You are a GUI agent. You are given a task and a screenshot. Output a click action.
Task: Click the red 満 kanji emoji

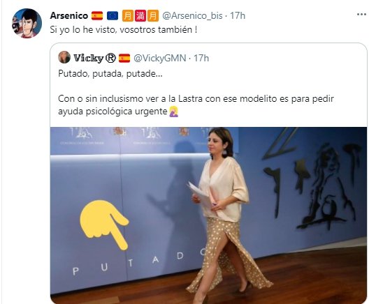(140, 16)
